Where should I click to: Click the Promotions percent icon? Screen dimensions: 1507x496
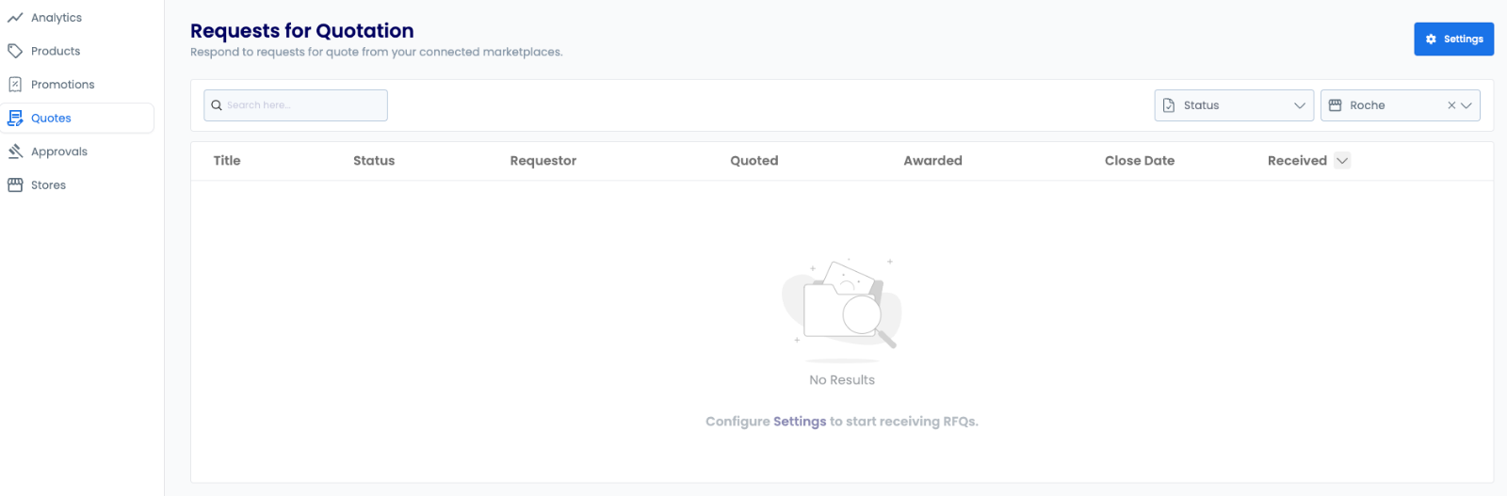15,85
